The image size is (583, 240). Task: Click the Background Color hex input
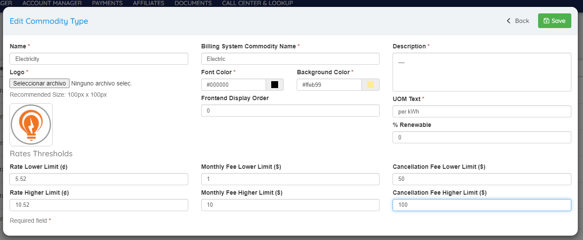pos(329,85)
